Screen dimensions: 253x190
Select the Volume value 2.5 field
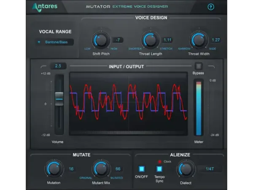[58, 66]
